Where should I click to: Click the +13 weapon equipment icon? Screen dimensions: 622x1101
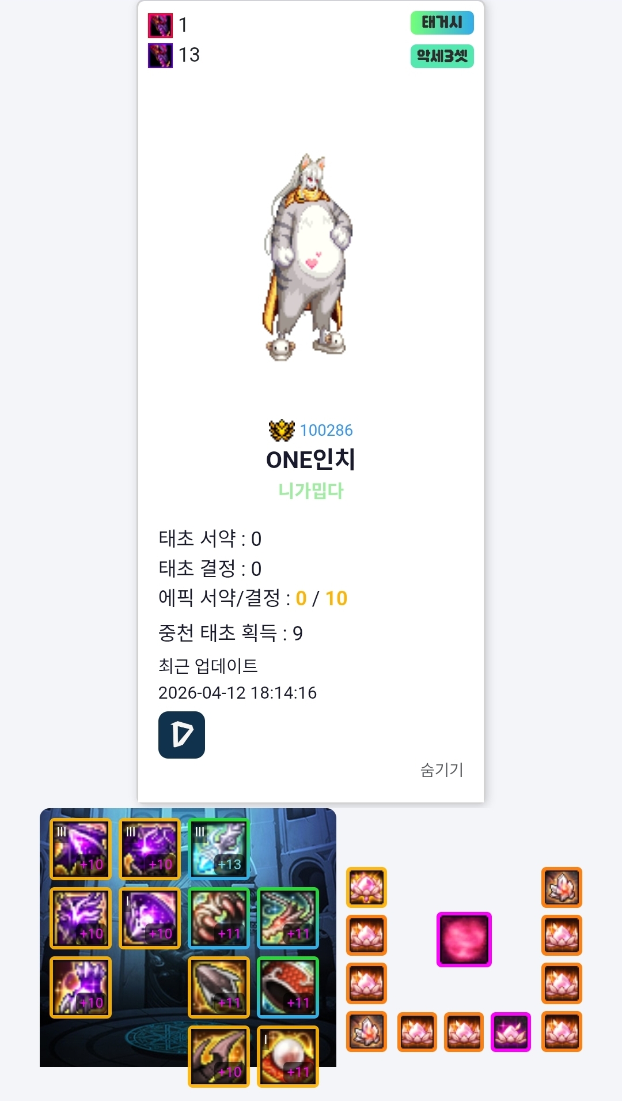[x=219, y=849]
